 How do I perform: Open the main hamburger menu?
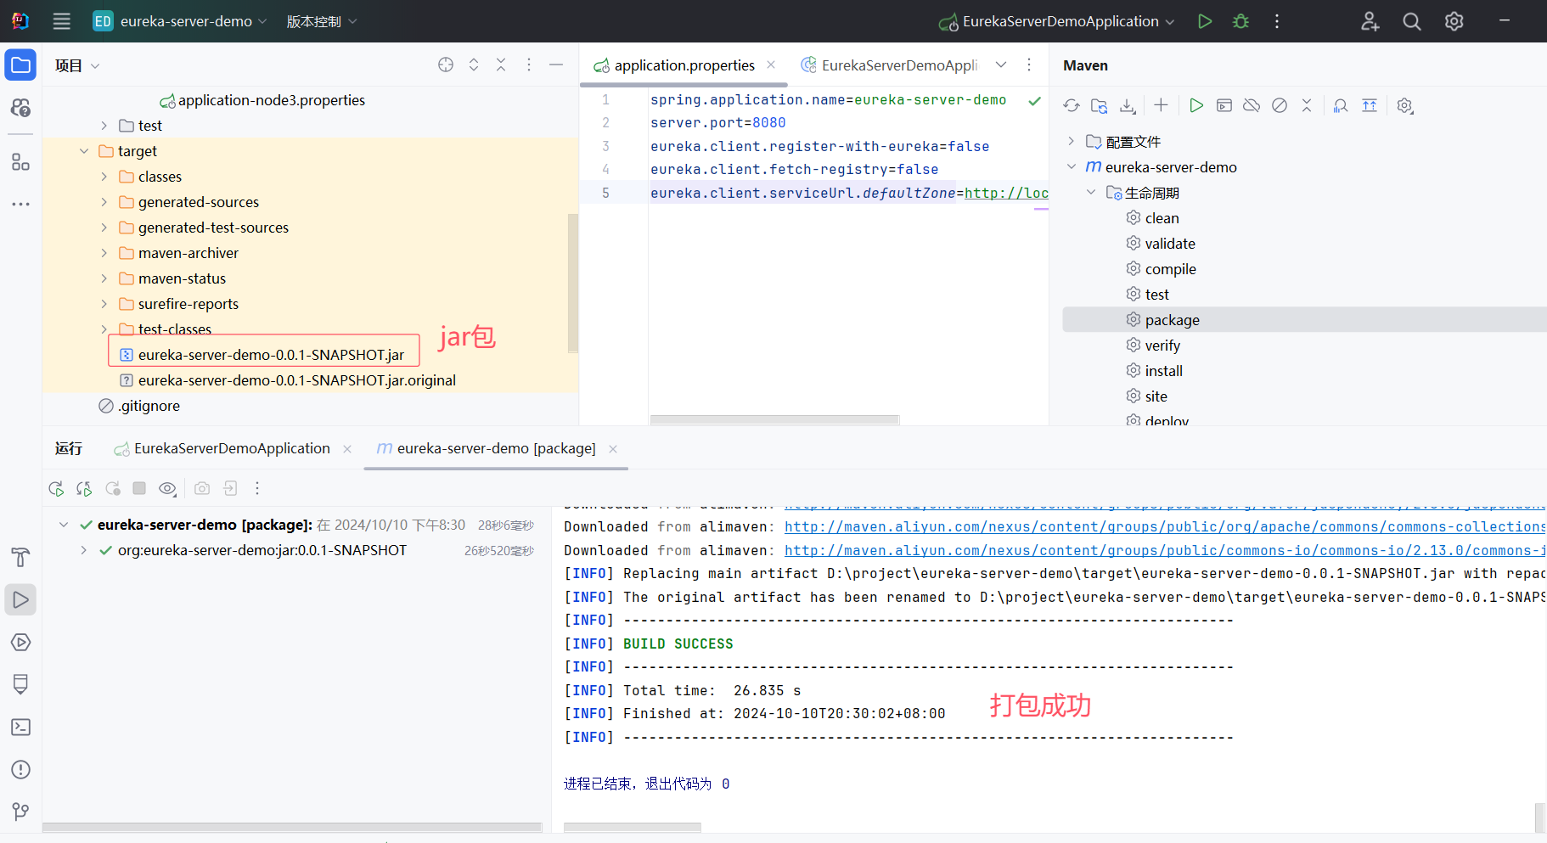click(x=61, y=21)
